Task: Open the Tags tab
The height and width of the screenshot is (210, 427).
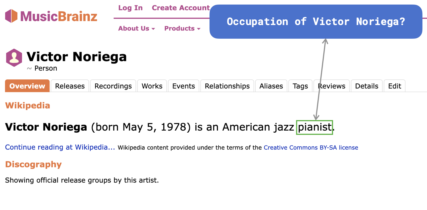Action: click(300, 86)
